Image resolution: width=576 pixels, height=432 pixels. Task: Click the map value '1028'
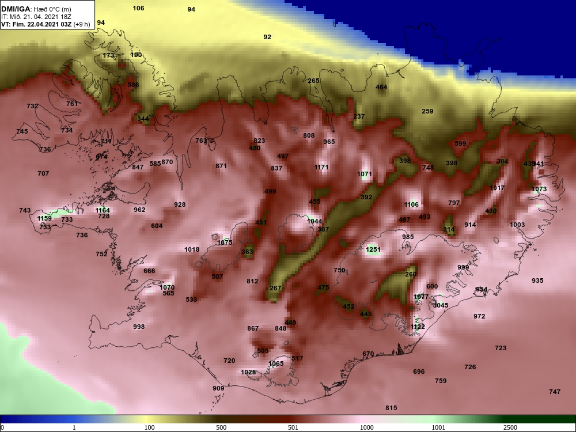click(x=248, y=372)
